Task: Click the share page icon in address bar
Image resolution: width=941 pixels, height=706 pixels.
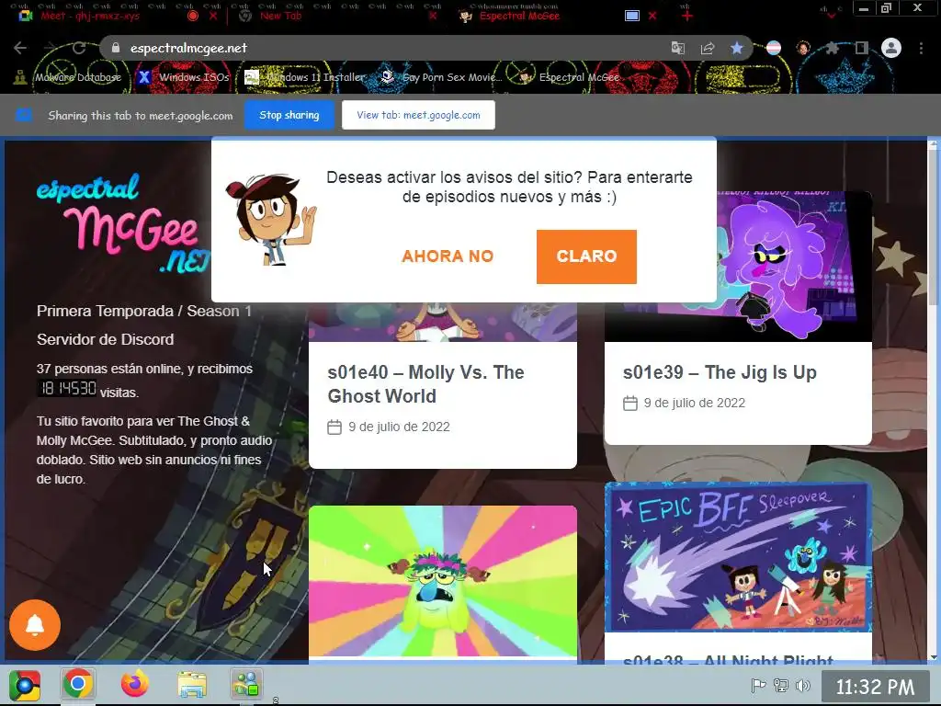Action: (x=708, y=48)
